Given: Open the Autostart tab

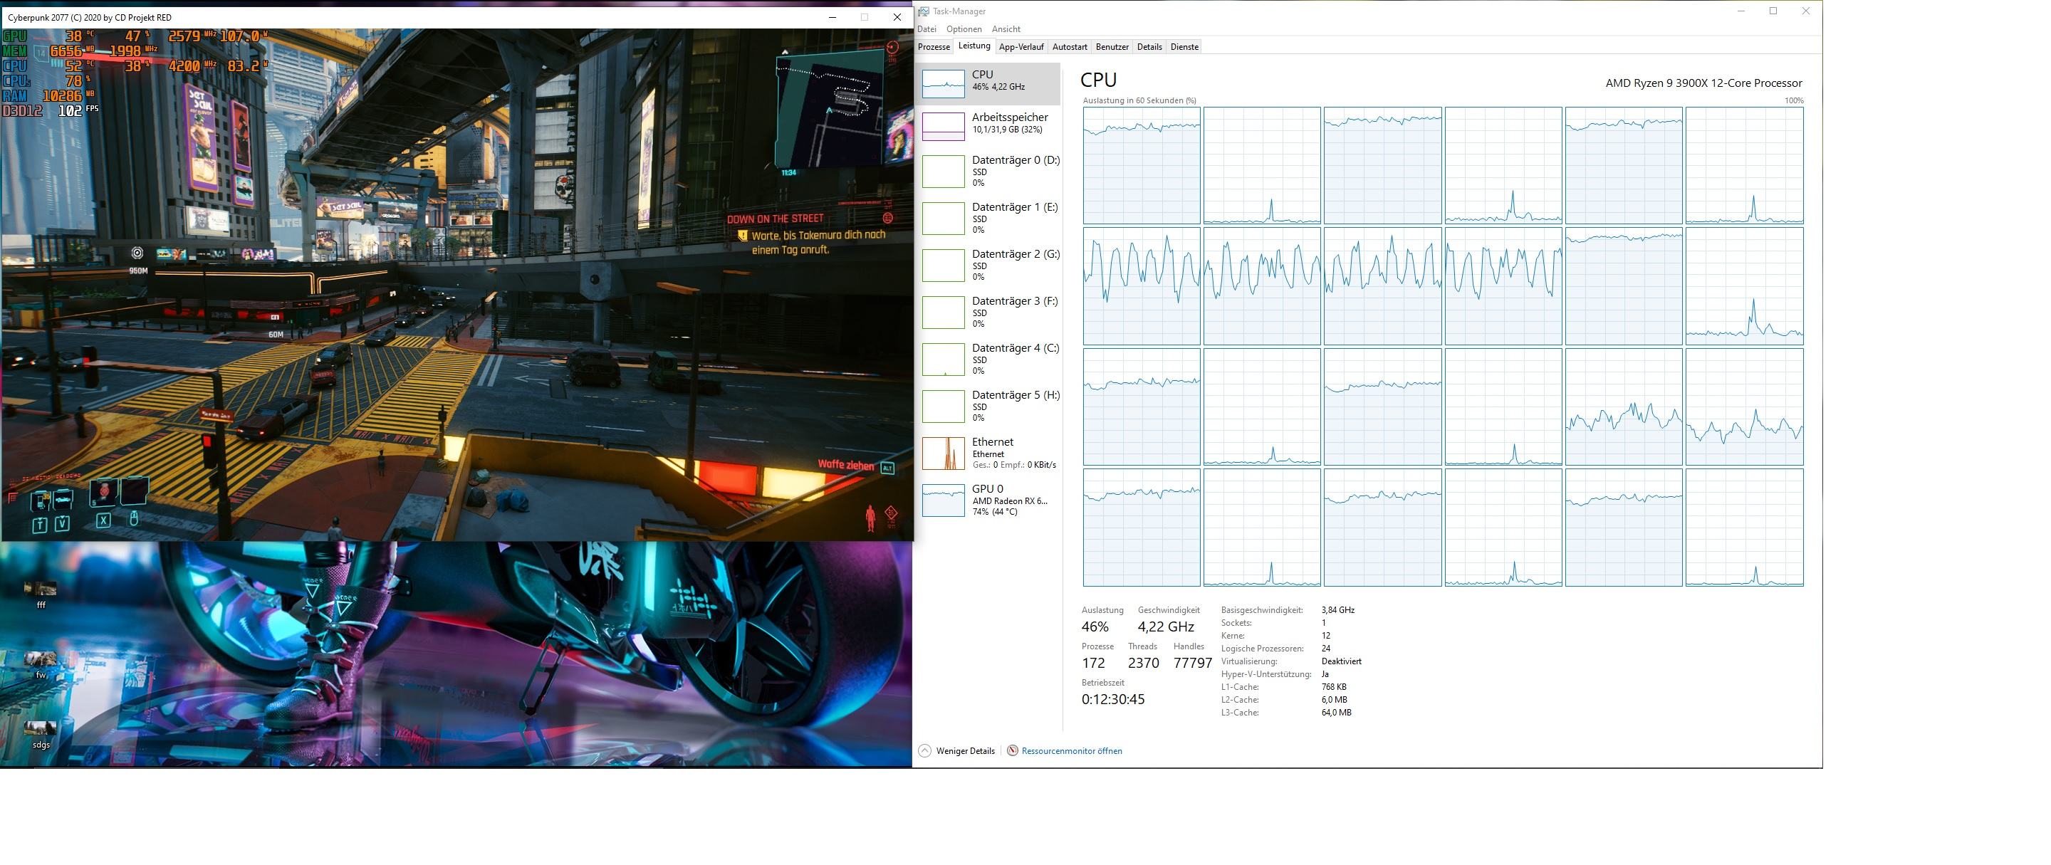Looking at the screenshot, I should tap(1069, 47).
